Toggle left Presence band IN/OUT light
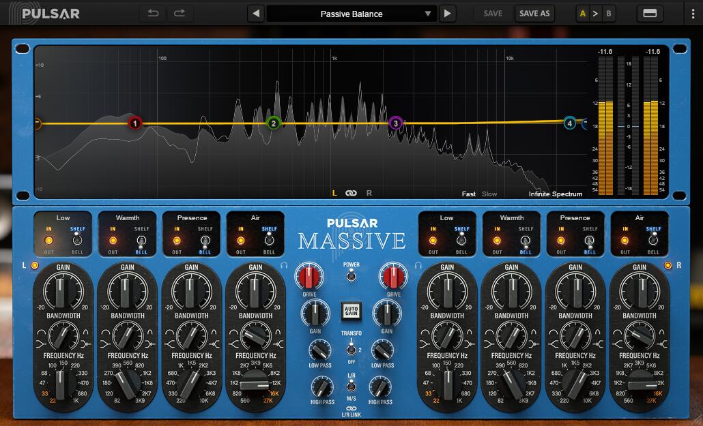This screenshot has height=426, width=703. 177,241
